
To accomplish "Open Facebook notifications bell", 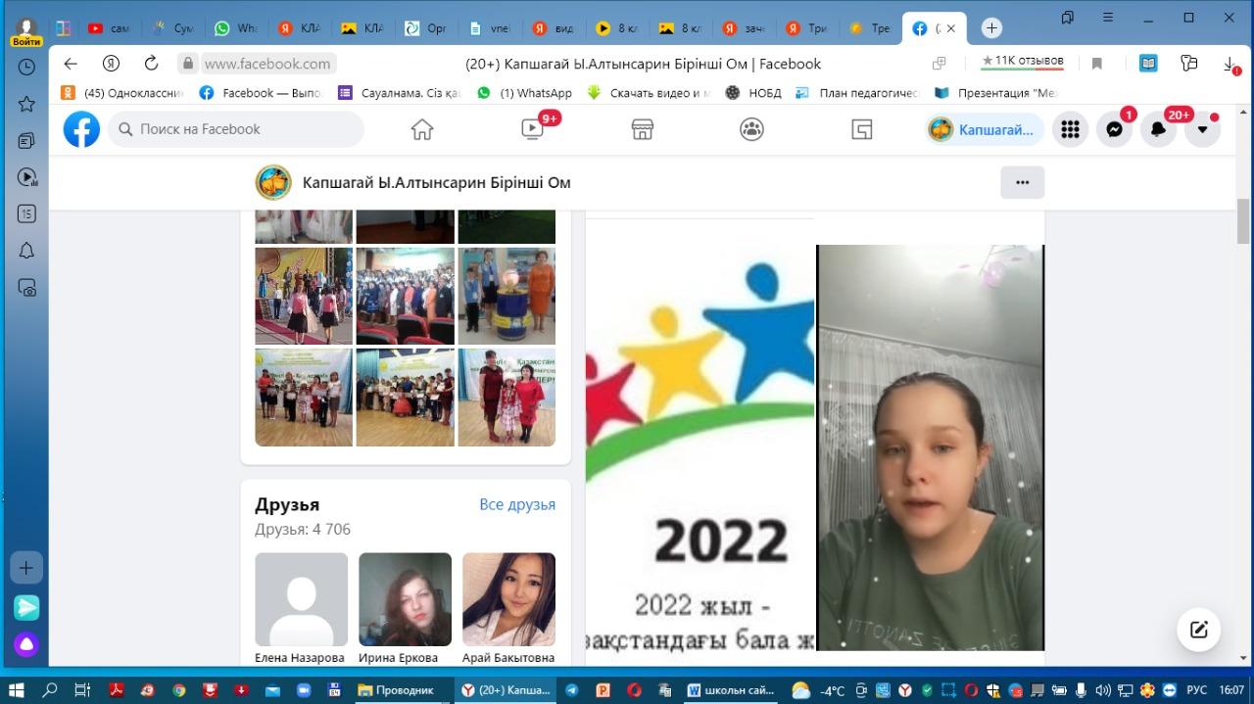I will coord(1158,129).
